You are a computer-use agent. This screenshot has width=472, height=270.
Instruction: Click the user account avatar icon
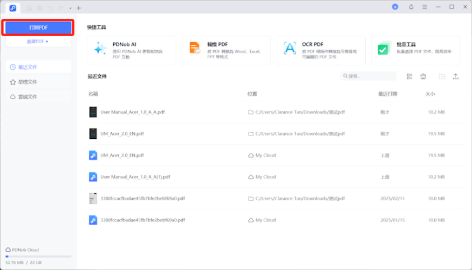click(x=395, y=7)
